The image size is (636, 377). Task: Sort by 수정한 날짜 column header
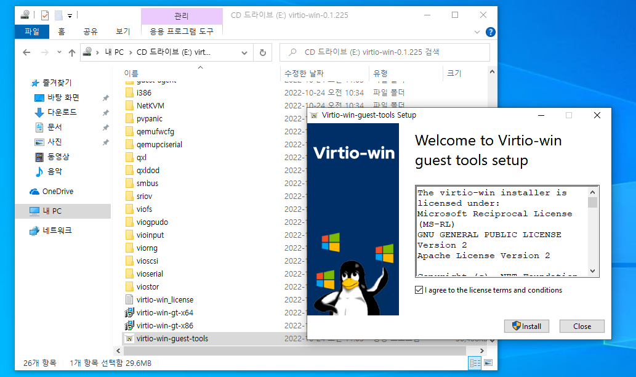coord(304,73)
